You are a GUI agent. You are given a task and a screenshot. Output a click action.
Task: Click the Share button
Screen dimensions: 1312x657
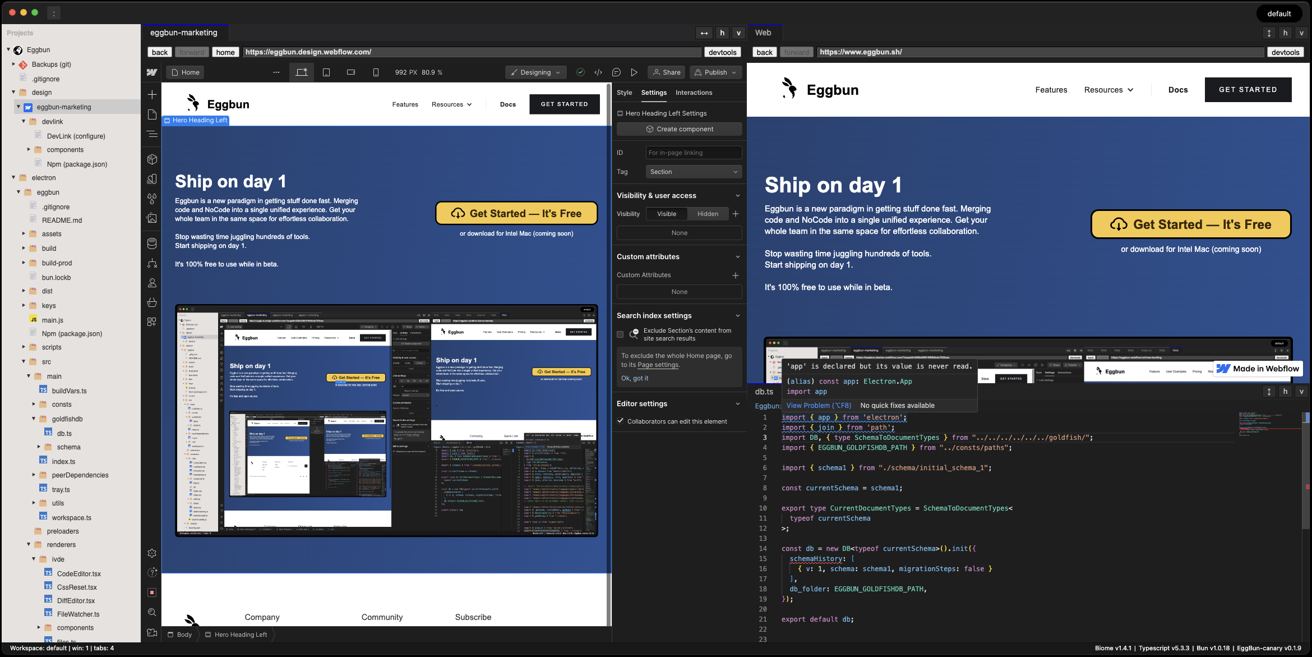[666, 72]
